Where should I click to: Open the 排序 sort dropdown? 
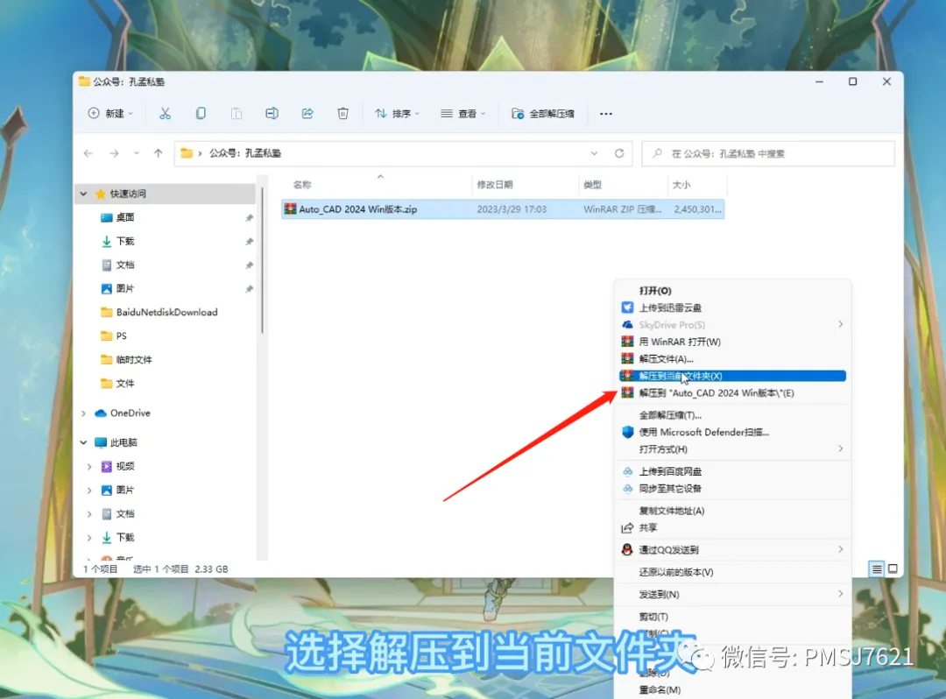(397, 113)
